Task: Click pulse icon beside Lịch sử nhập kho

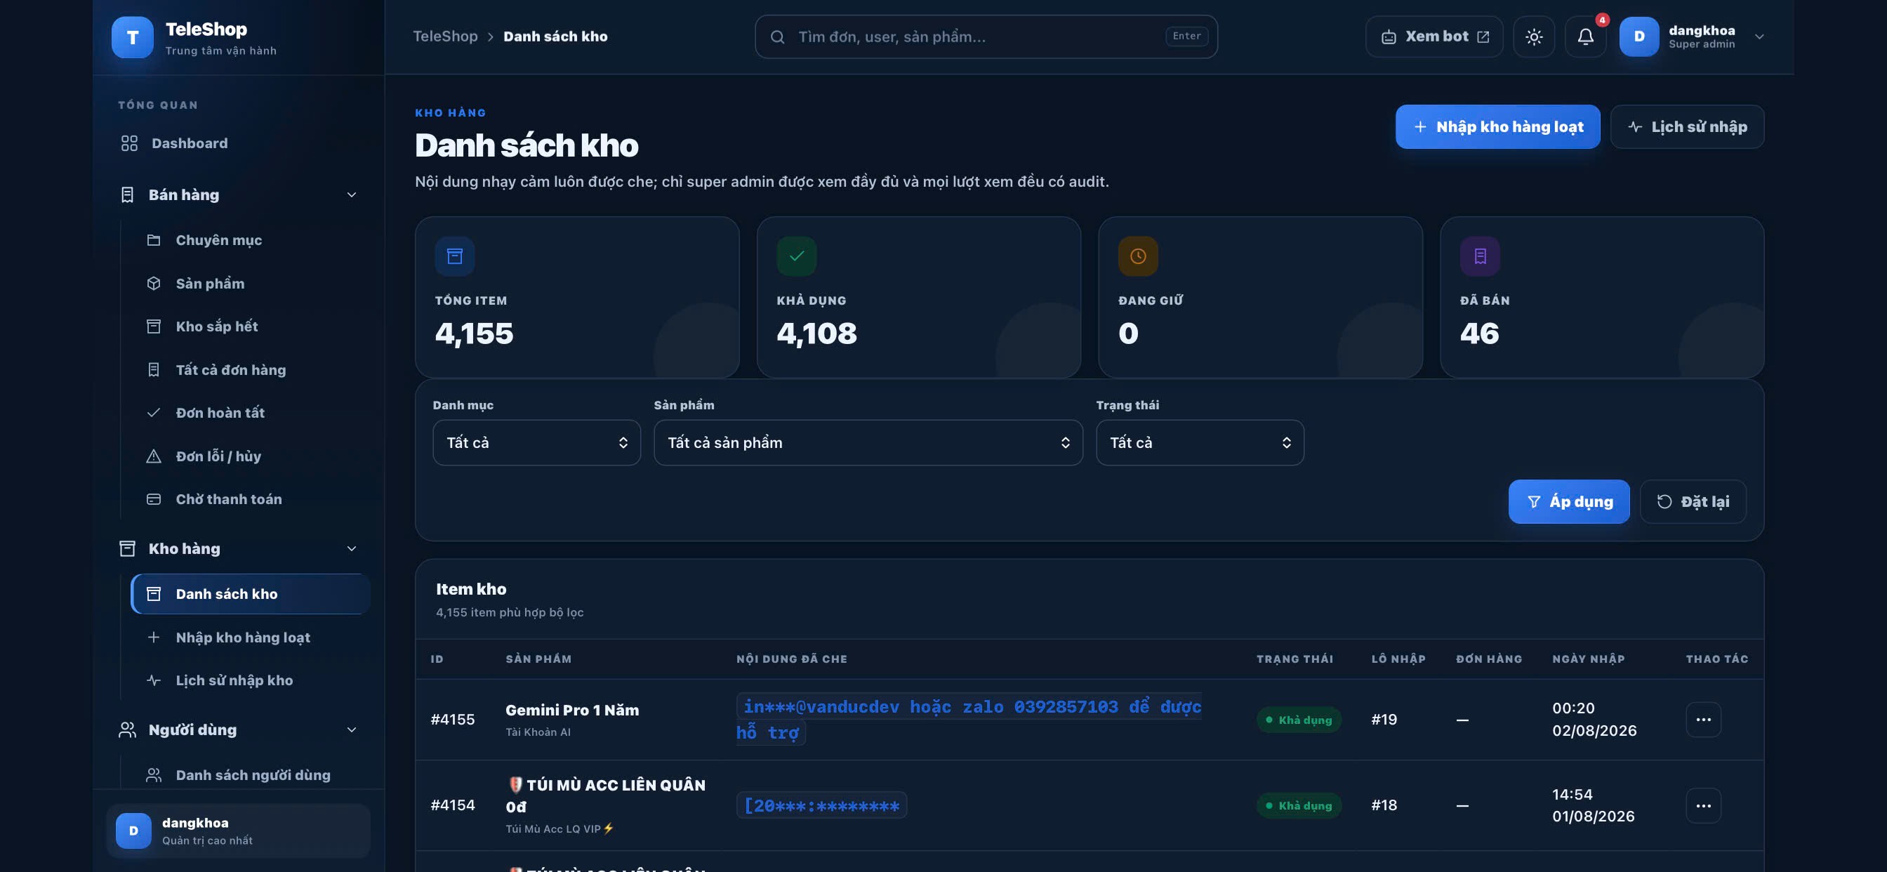Action: click(153, 680)
